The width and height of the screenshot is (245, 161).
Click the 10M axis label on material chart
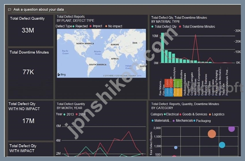(155, 36)
